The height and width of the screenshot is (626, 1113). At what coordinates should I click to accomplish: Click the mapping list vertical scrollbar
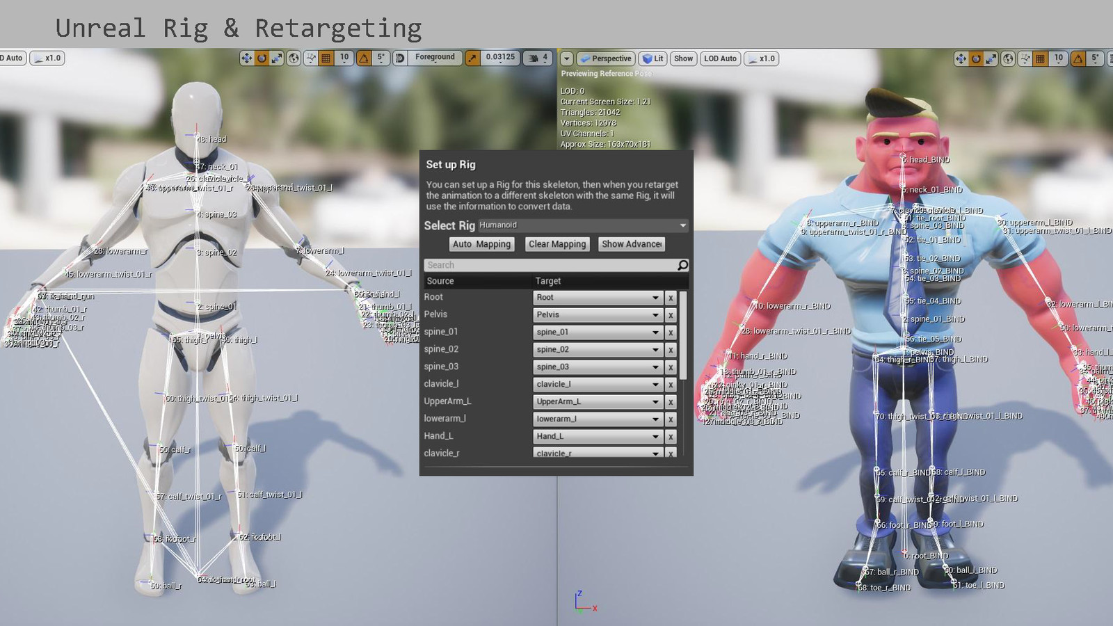click(683, 335)
